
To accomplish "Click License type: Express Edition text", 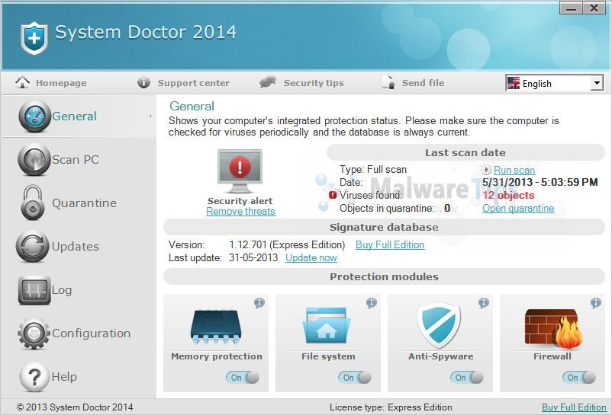I will click(x=391, y=407).
